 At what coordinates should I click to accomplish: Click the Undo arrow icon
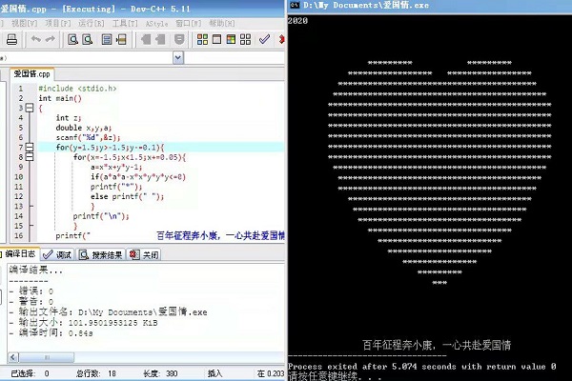point(36,39)
